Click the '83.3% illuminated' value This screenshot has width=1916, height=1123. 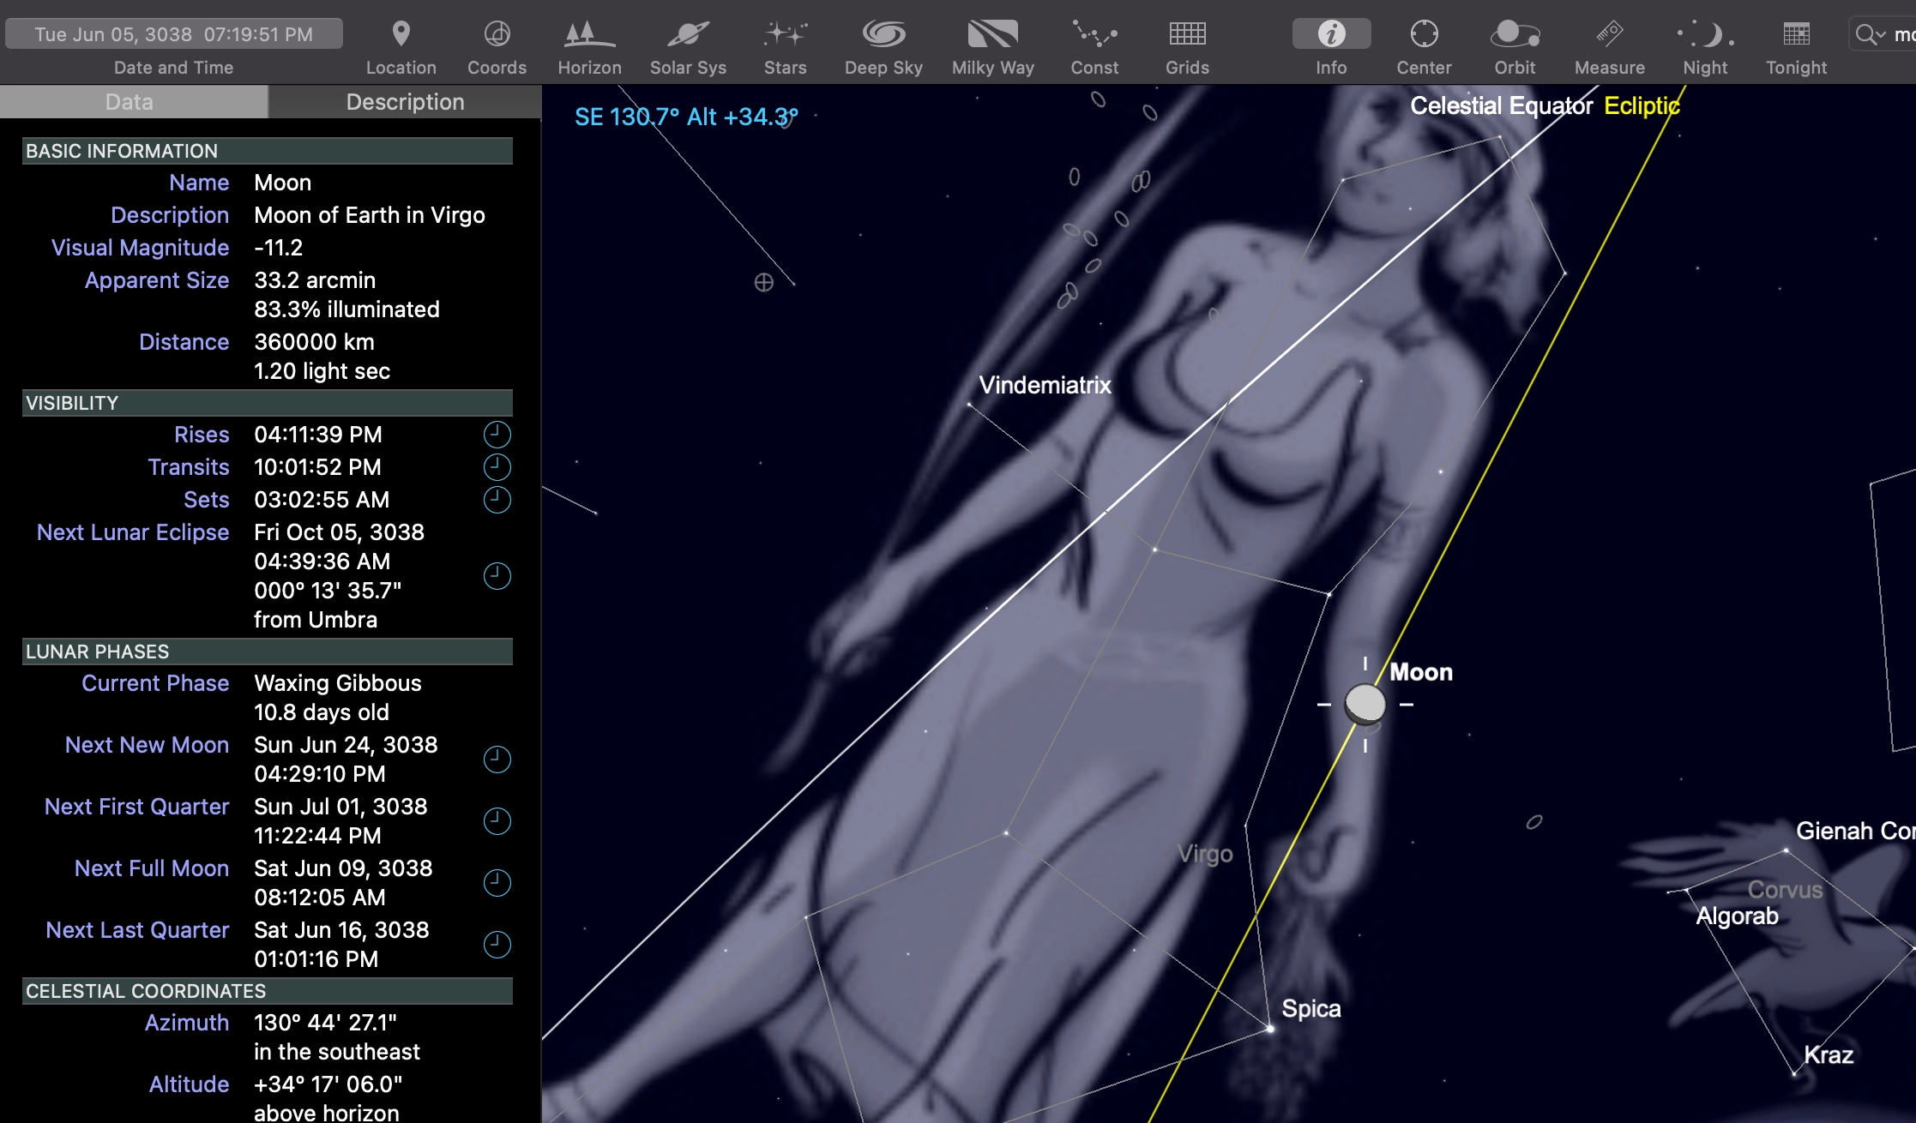346,309
